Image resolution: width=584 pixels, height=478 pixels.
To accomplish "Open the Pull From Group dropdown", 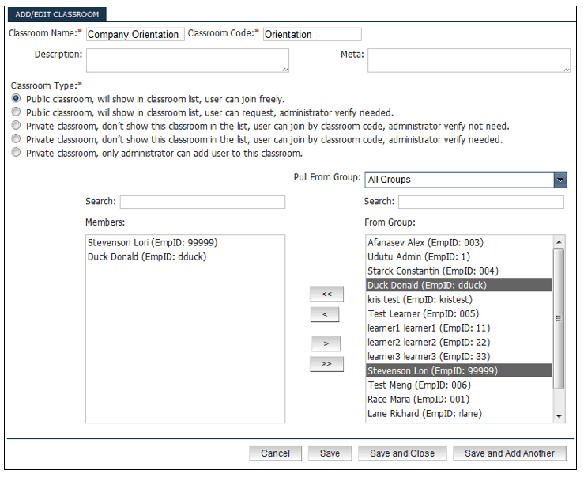I will pos(465,180).
